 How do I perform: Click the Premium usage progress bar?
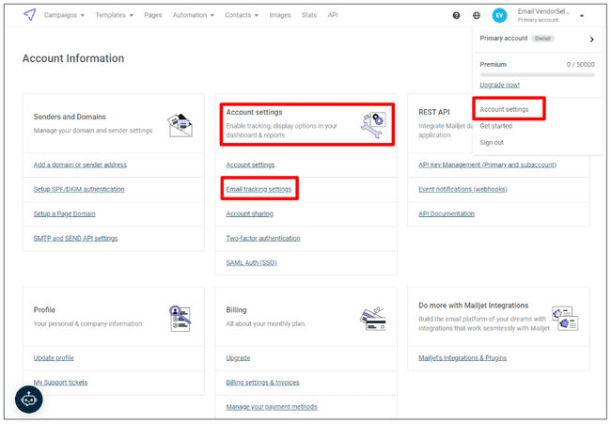click(x=537, y=74)
